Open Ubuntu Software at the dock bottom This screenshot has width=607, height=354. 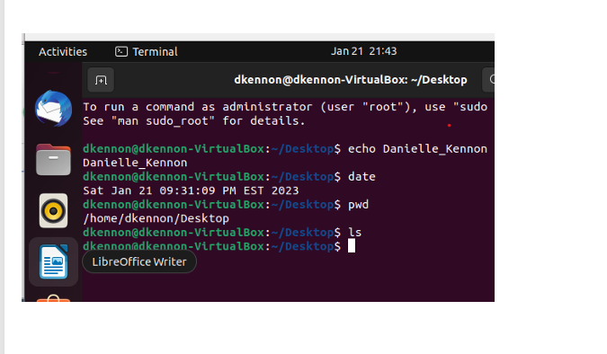coord(53,298)
